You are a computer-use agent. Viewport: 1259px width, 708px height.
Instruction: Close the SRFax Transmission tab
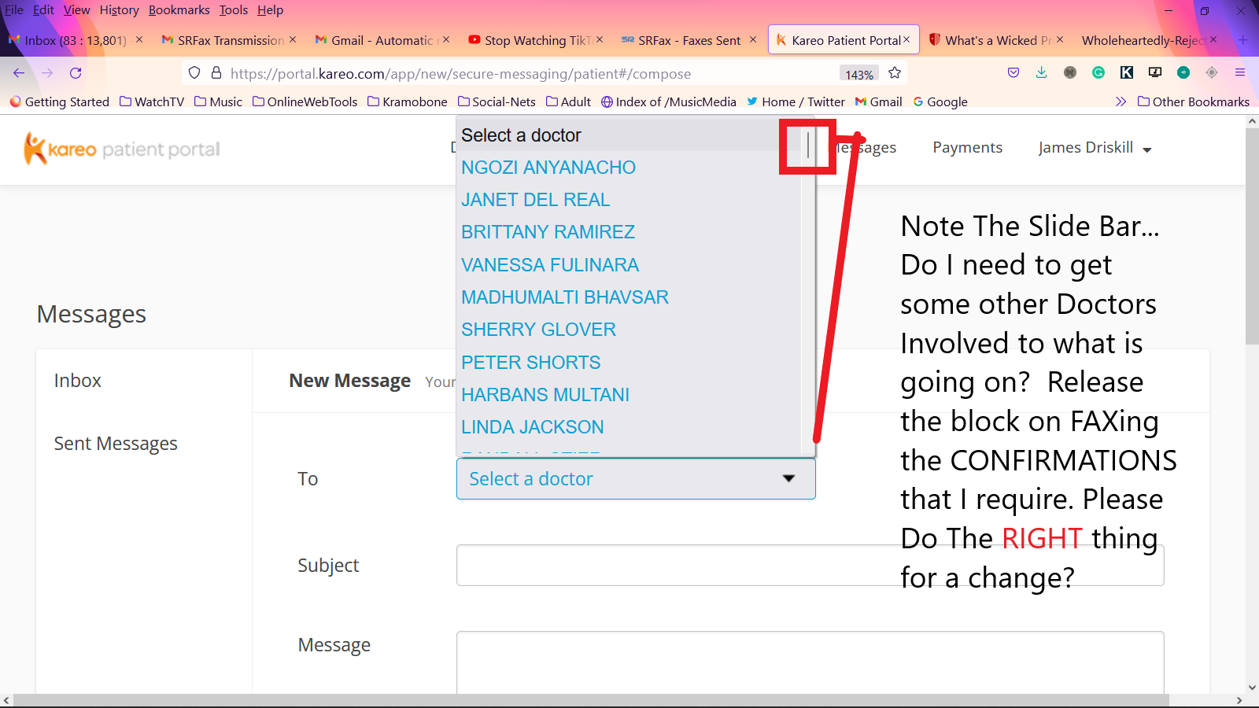click(x=293, y=39)
